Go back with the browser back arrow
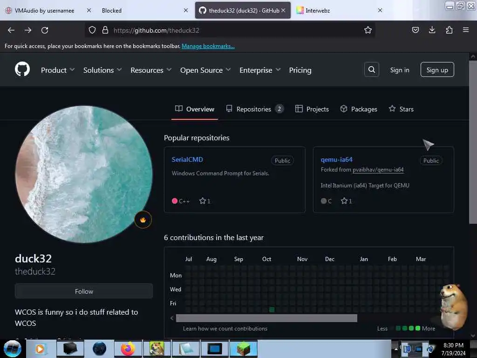Screen dimensions: 477x358 [x=11, y=30]
